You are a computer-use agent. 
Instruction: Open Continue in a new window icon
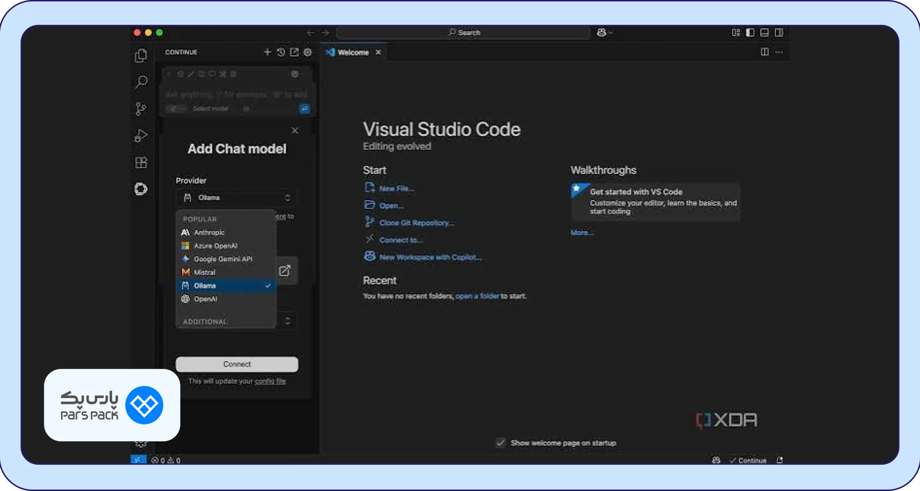294,52
